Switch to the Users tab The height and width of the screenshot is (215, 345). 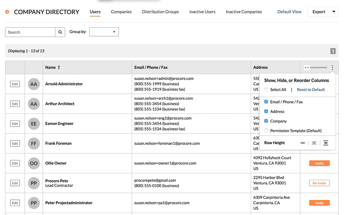95,12
